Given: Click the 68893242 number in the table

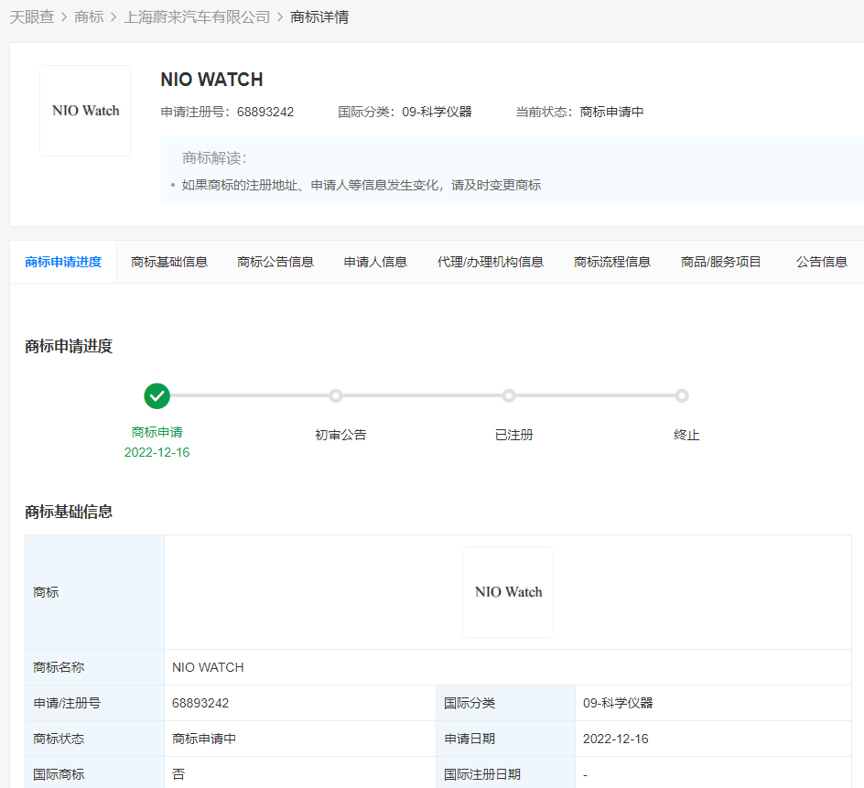Looking at the screenshot, I should [x=200, y=703].
